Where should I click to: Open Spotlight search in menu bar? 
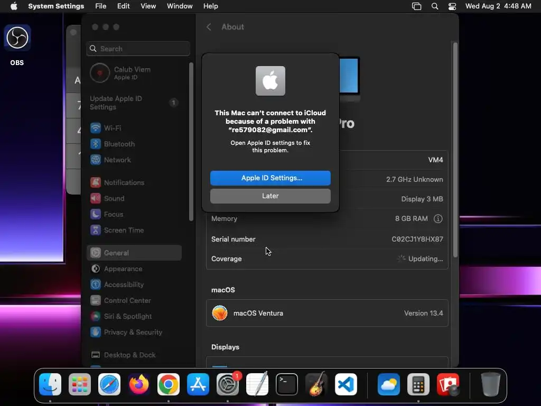click(435, 6)
